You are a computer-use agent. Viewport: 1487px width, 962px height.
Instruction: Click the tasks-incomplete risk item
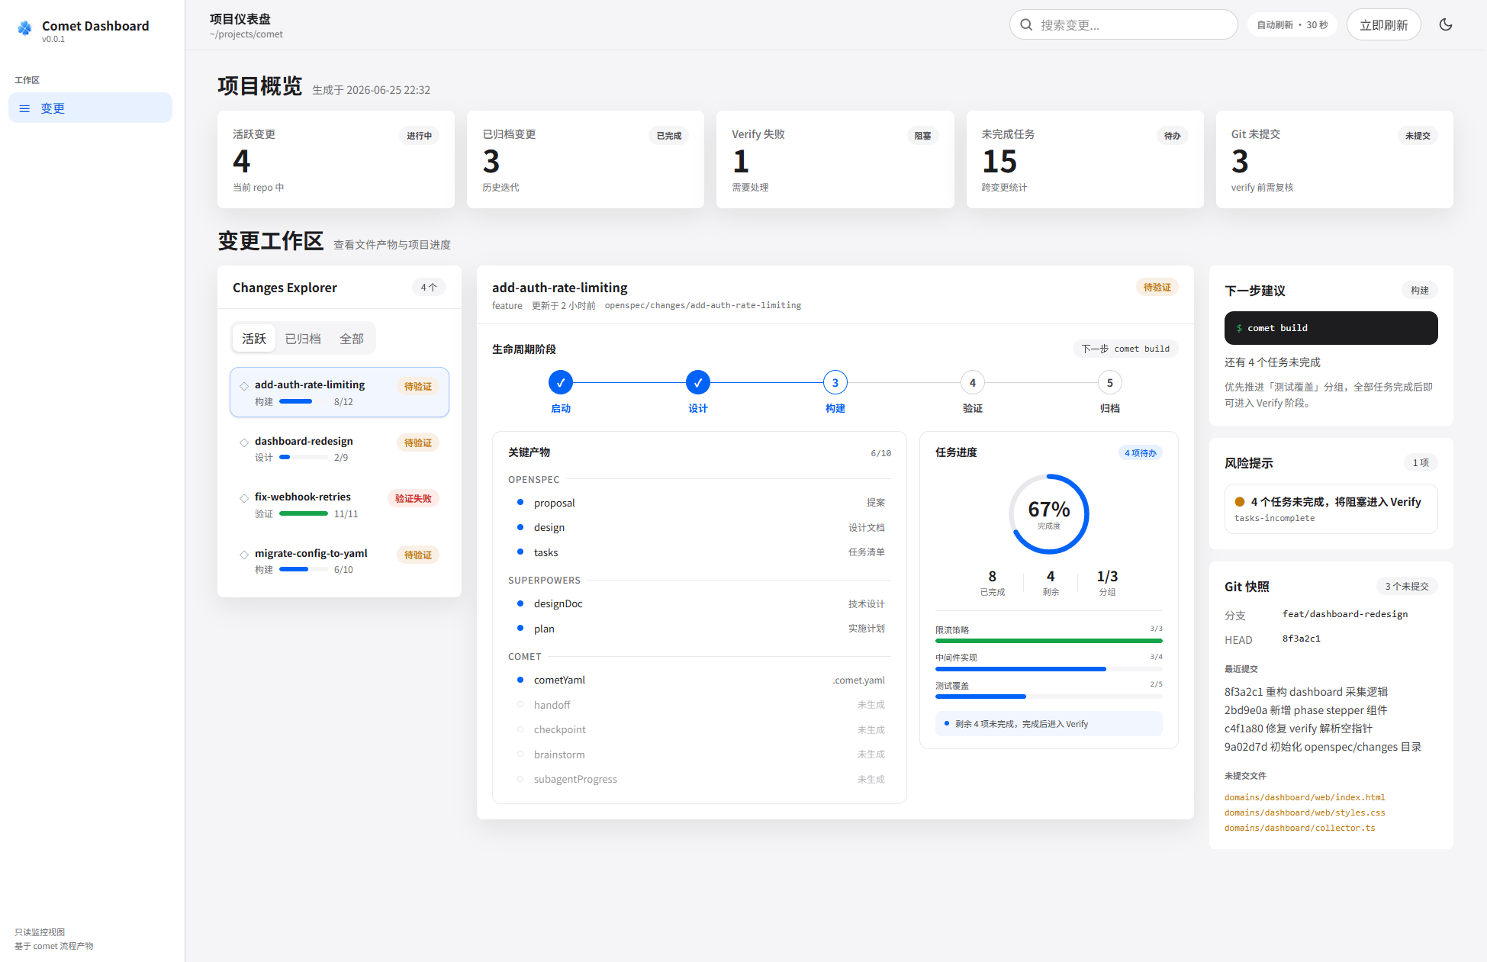tap(1331, 509)
